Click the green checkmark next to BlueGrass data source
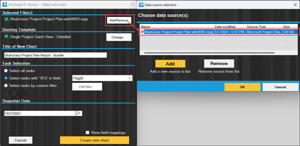This screenshot has width=300, height=146. pos(142,32)
